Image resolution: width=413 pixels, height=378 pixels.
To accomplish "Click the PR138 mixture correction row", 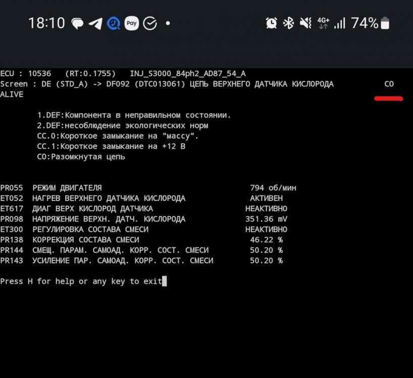I will (x=142, y=240).
